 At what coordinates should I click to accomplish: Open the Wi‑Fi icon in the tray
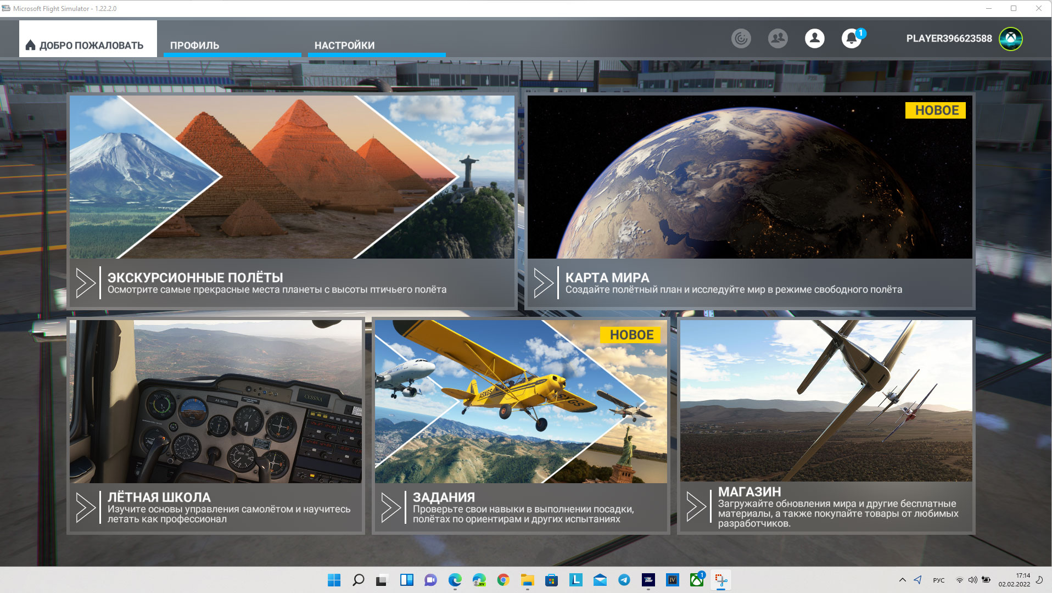coord(960,580)
